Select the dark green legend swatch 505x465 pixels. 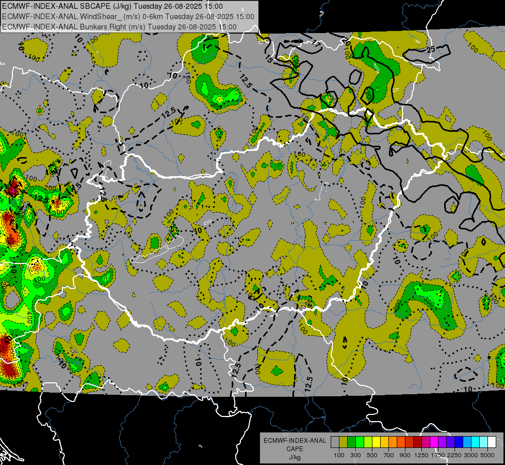pyautogui.click(x=351, y=442)
